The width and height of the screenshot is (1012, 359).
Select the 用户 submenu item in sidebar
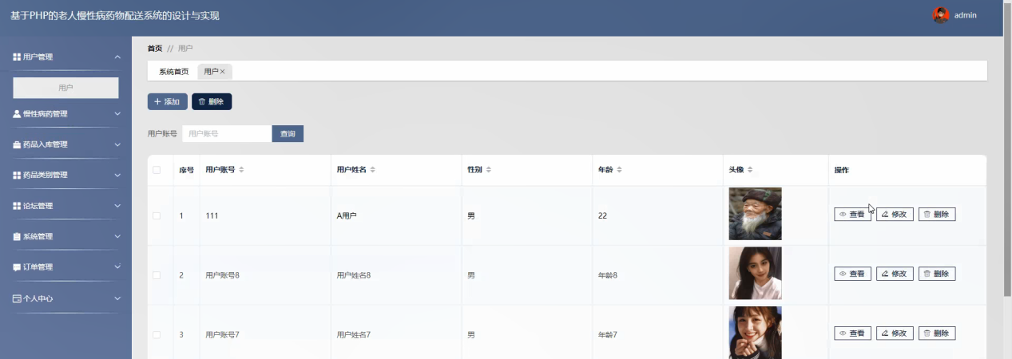pyautogui.click(x=65, y=88)
